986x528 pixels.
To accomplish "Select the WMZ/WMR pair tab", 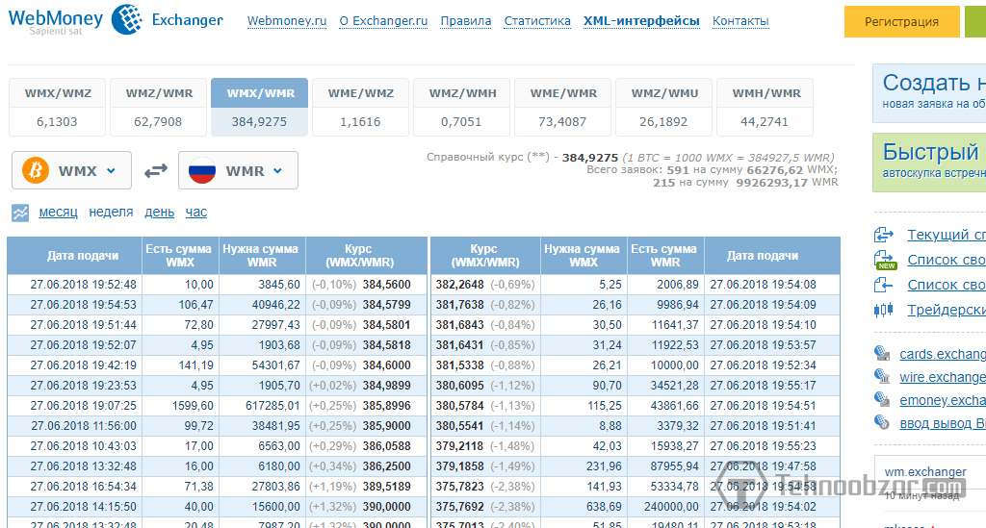I will coord(159,107).
